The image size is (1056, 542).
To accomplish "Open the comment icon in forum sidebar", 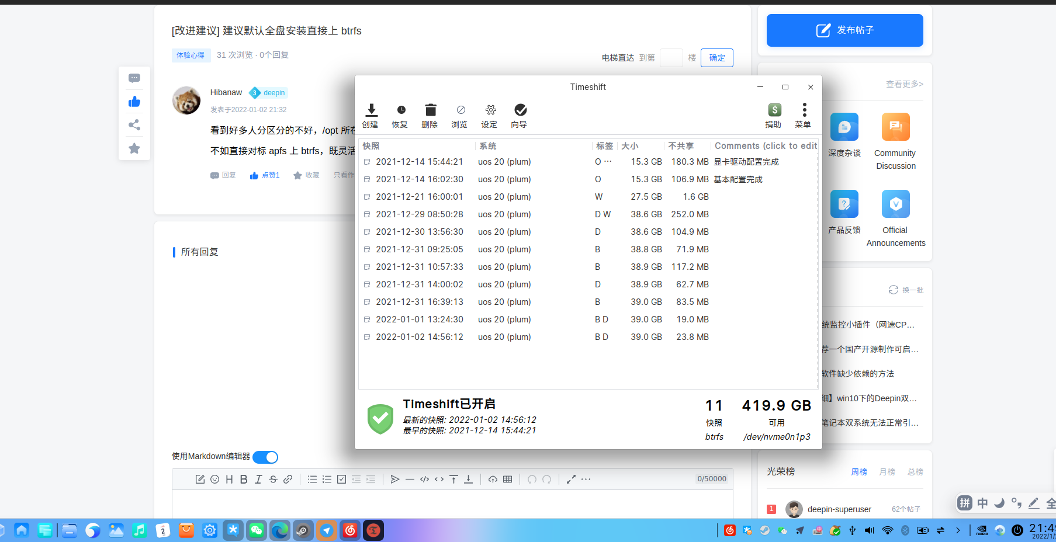I will 134,78.
